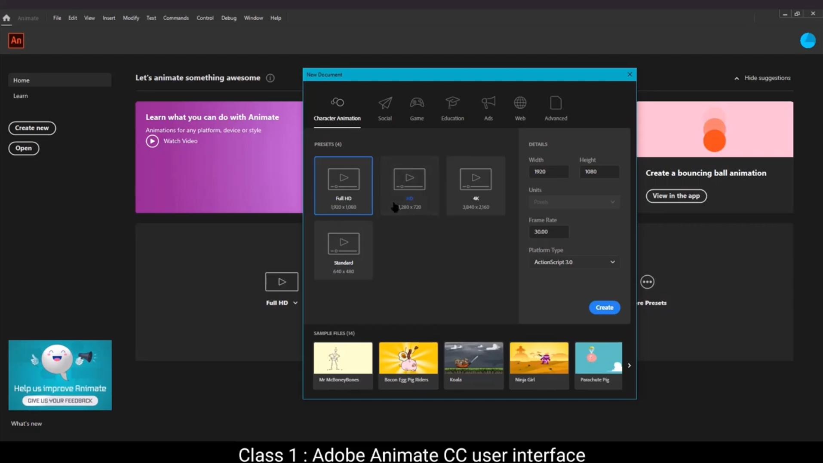This screenshot has width=823, height=463.
Task: Click the info icon beside the heading
Action: pos(270,78)
